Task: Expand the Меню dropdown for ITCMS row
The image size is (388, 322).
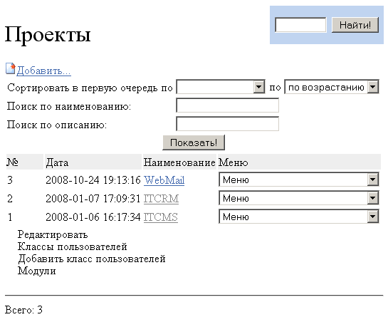Action: [x=299, y=217]
